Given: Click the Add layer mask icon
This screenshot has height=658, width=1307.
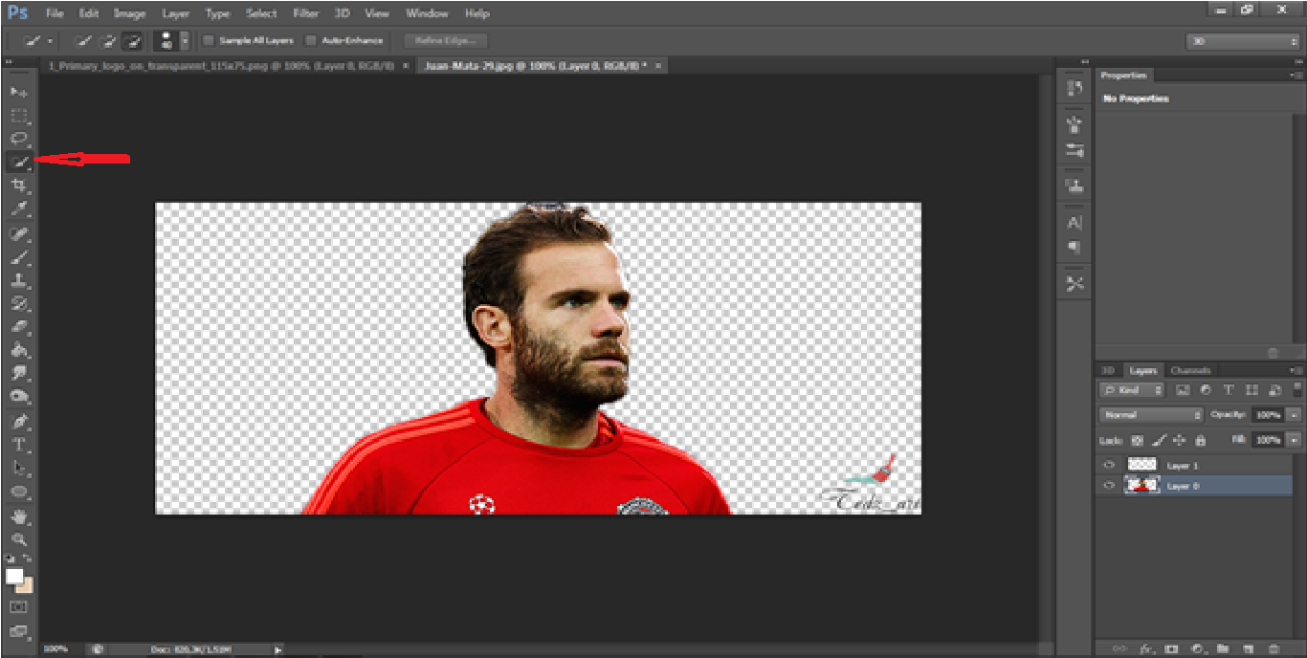Looking at the screenshot, I should [1171, 648].
